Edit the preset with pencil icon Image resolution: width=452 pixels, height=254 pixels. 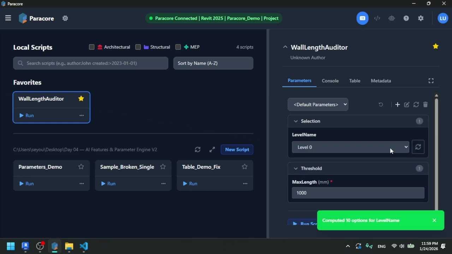[x=407, y=104]
